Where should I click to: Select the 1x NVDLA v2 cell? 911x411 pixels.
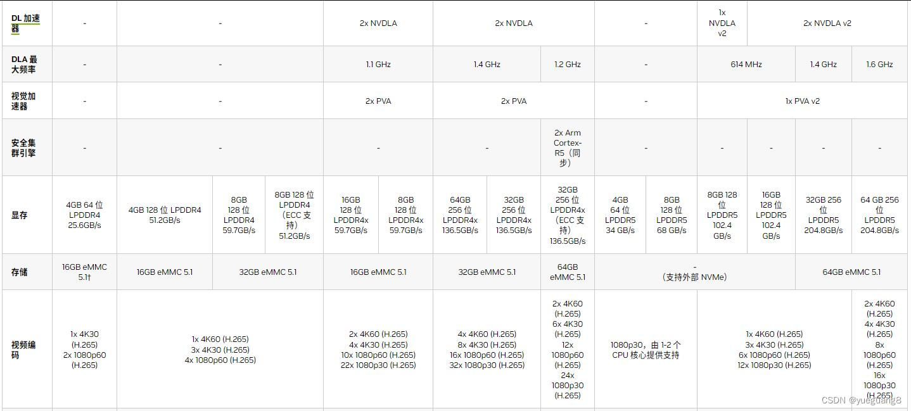(x=722, y=23)
